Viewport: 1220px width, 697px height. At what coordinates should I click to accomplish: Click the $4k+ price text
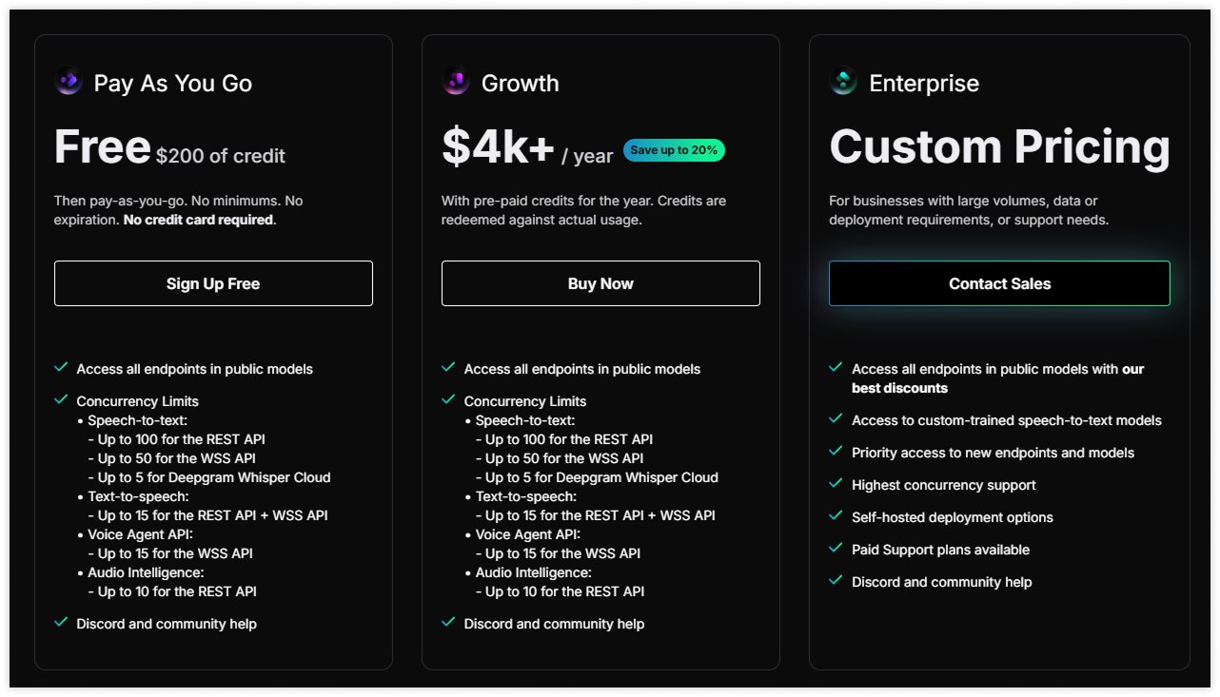tap(498, 147)
